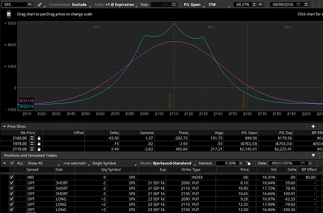Click the Step value stepper arrows
The width and height of the screenshot is (323, 213).
(174, 5)
